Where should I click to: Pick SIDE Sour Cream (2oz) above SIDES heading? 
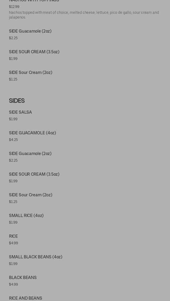coord(31,73)
